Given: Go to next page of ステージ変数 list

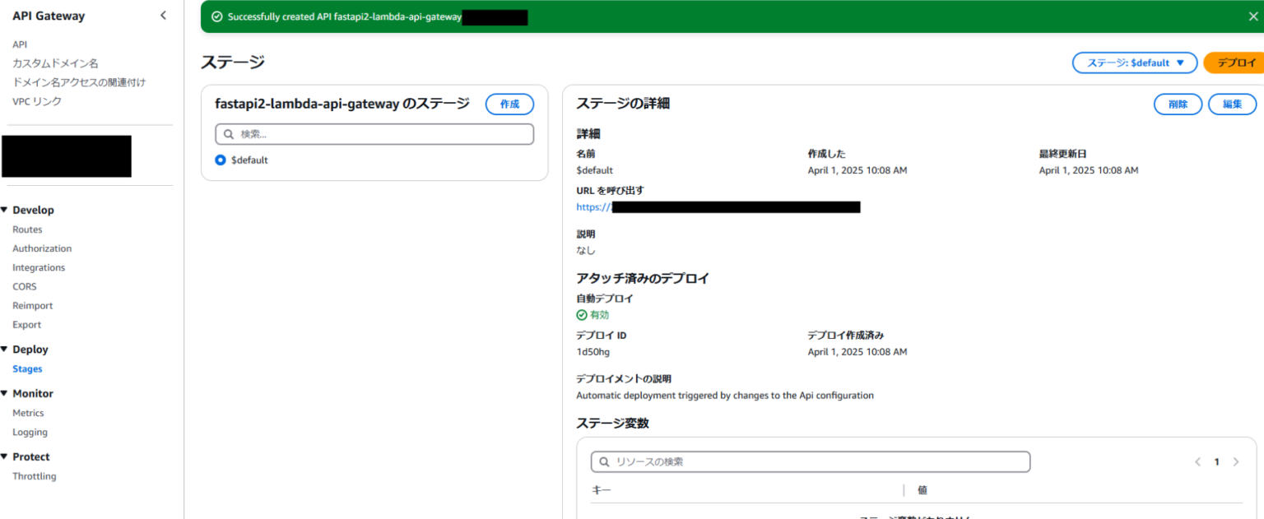Looking at the screenshot, I should pyautogui.click(x=1235, y=461).
